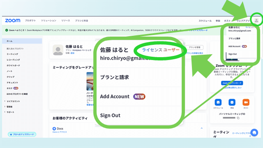Open ほかのプロダクトを確認 in the sidebar

pyautogui.click(x=17, y=94)
